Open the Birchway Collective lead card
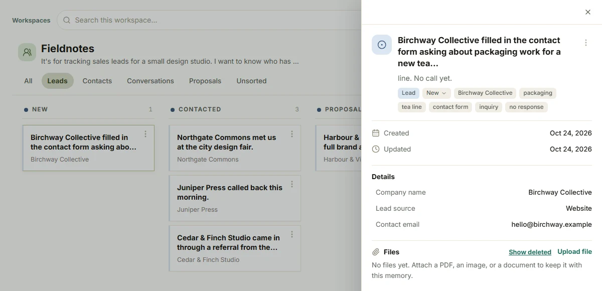The width and height of the screenshot is (602, 291). pyautogui.click(x=88, y=148)
